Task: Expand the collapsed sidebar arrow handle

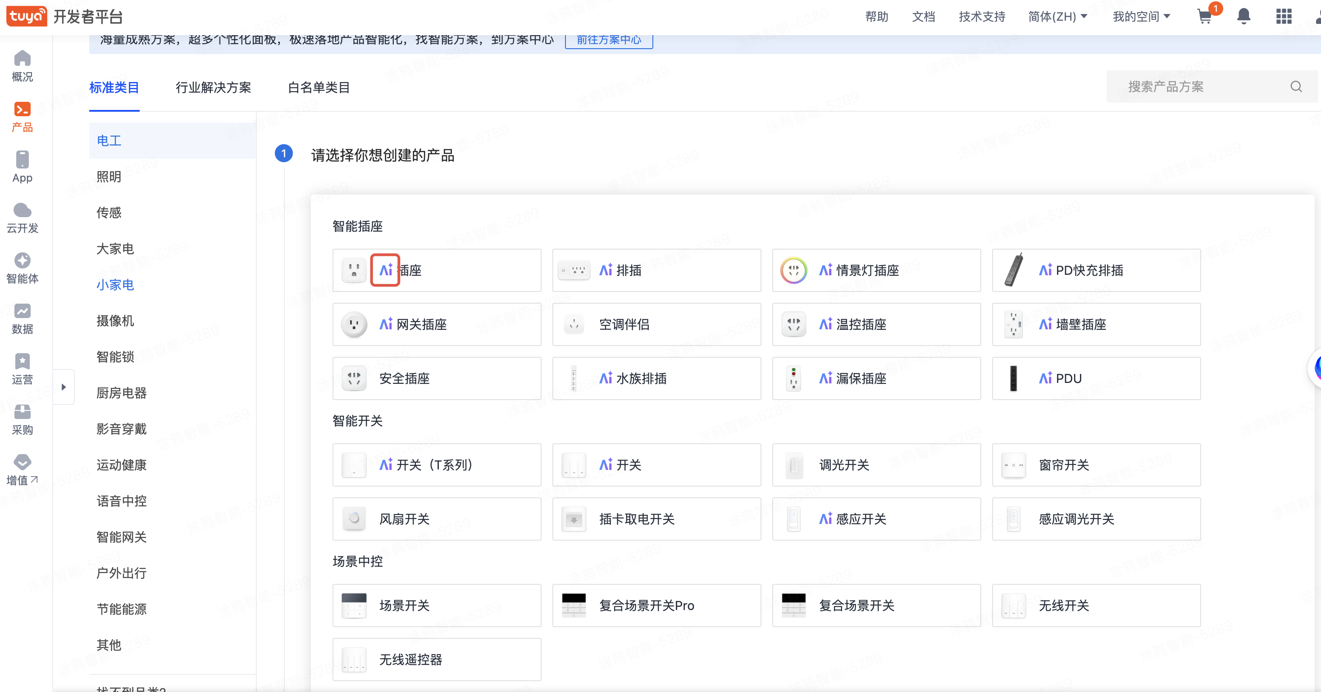Action: [64, 387]
